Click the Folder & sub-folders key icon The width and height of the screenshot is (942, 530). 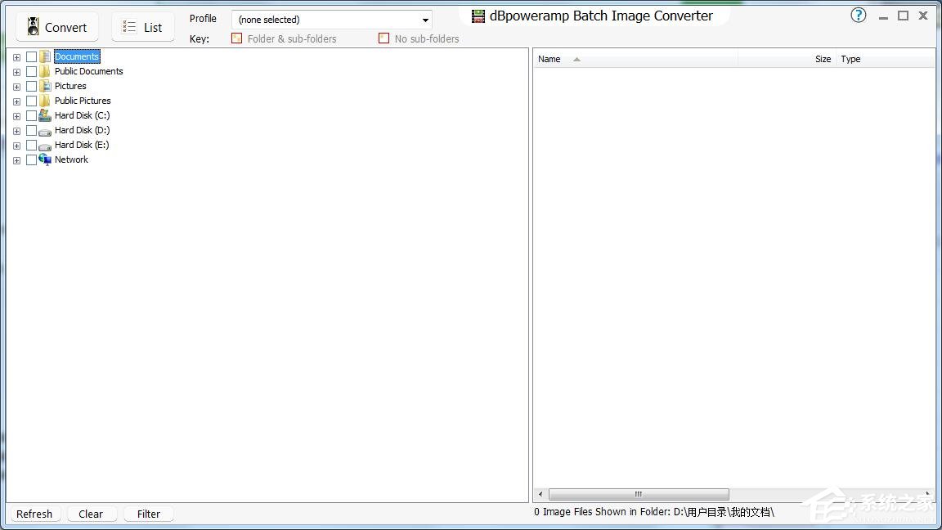(x=236, y=38)
